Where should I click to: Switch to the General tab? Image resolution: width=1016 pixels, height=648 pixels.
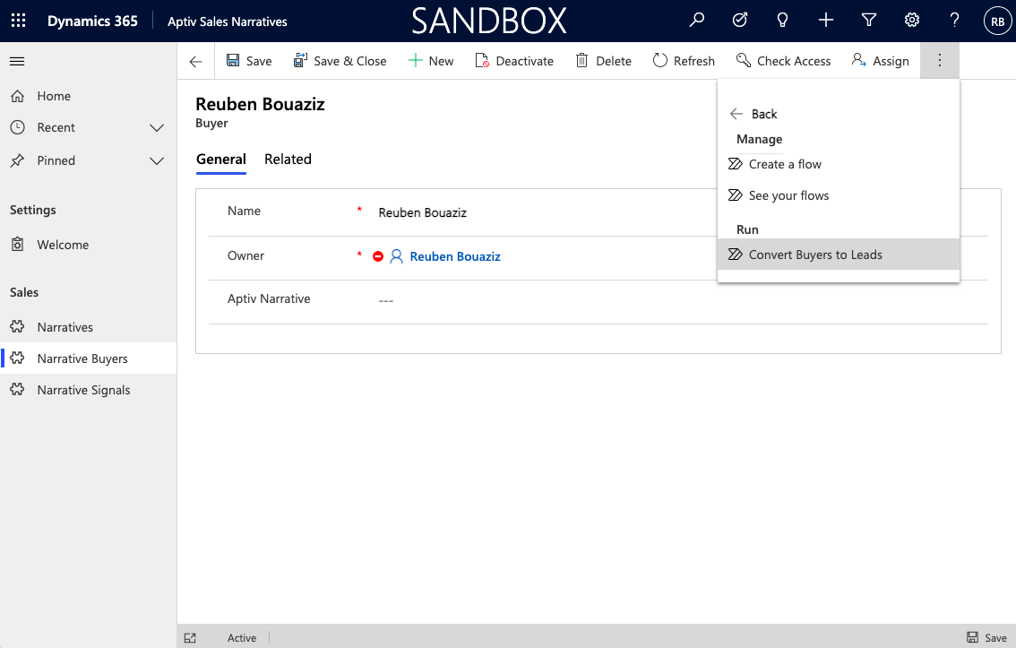[221, 160]
